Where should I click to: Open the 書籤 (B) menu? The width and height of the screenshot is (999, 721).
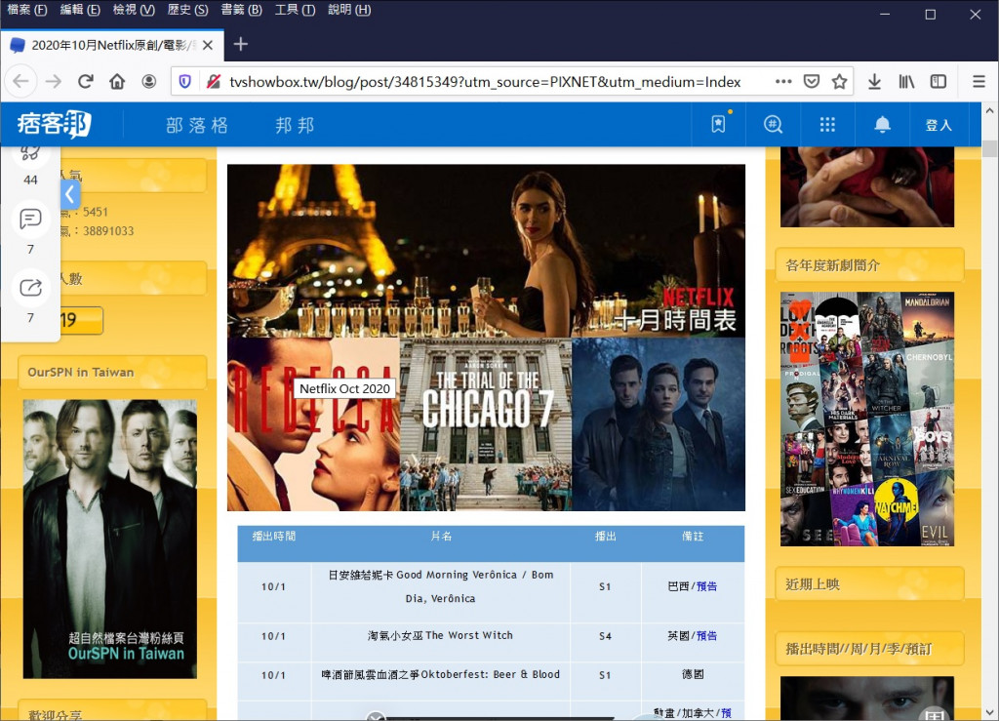click(242, 10)
